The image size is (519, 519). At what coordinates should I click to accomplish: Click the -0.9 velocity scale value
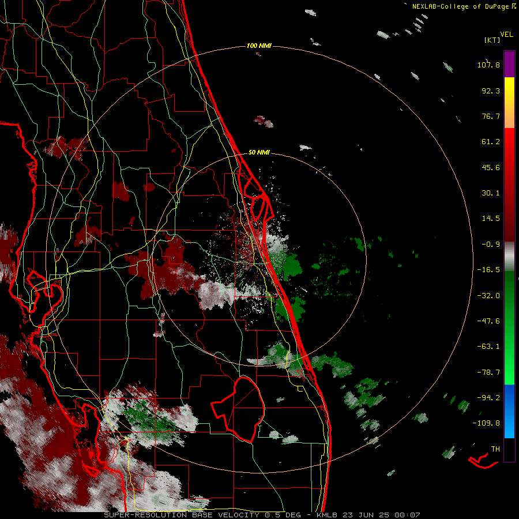[491, 245]
